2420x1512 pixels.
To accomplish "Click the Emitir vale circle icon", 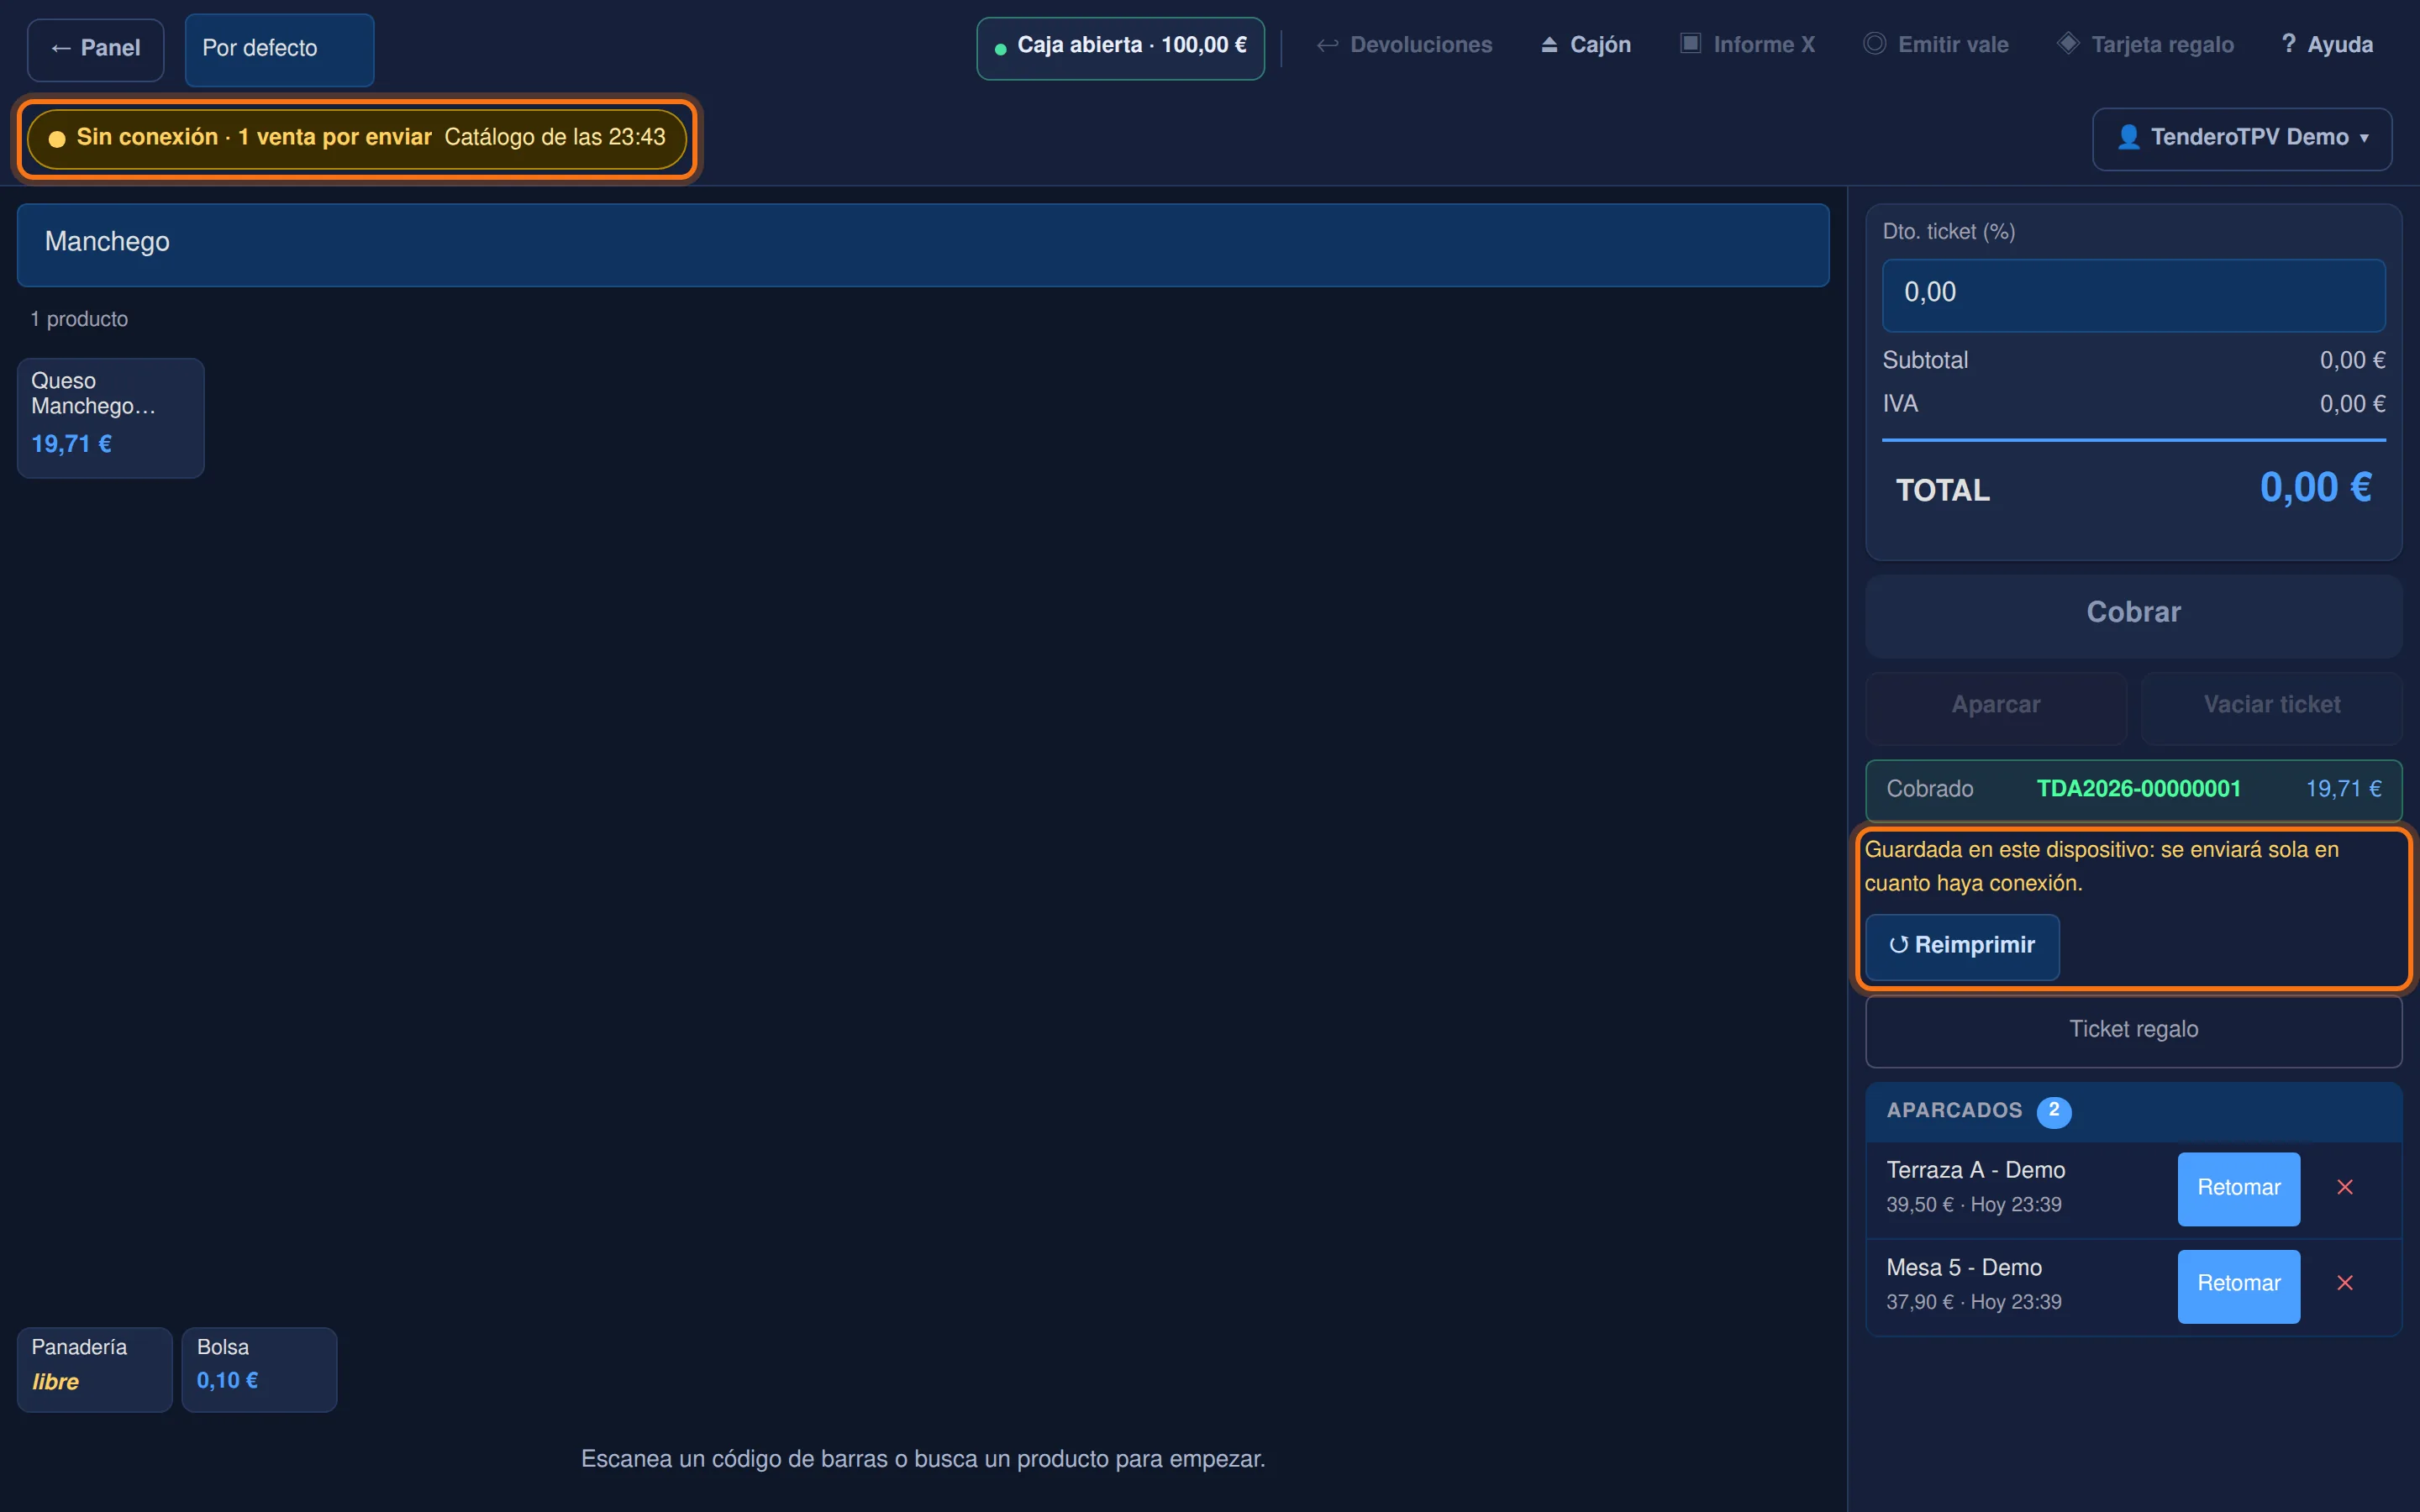I will tap(1875, 44).
